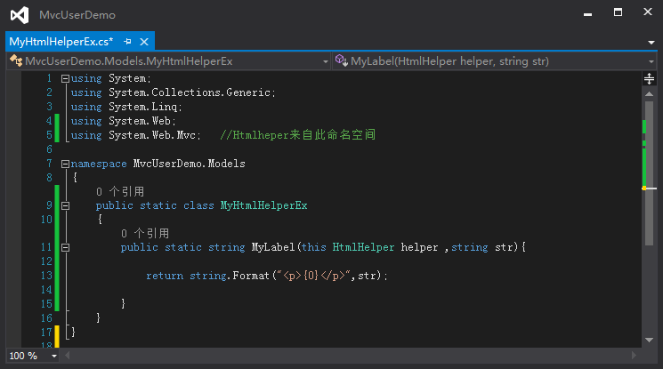663x369 pixels.
Task: Click the horizontal scrollbar left arrow
Action: tap(68, 356)
